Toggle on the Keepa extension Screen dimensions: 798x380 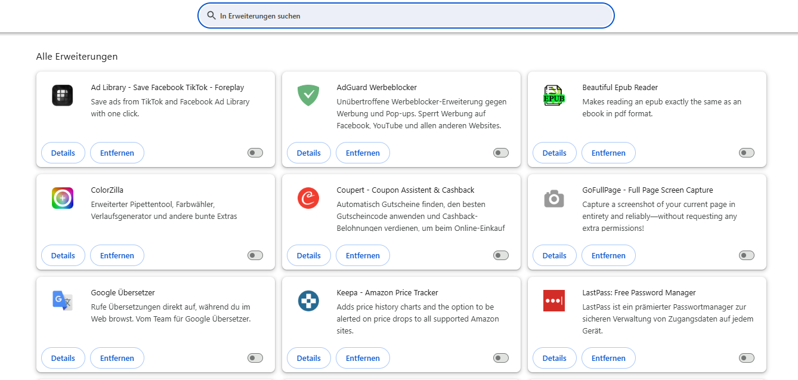pos(501,358)
